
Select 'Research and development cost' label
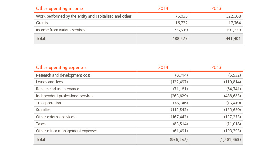coord(63,75)
